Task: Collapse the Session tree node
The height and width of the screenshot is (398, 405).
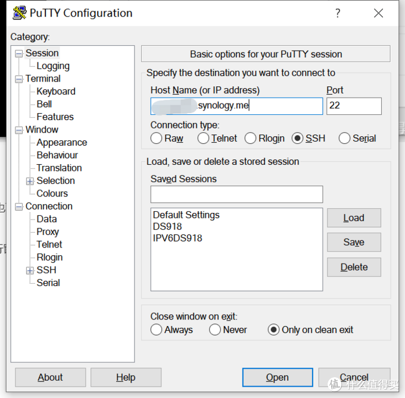Action: [18, 54]
